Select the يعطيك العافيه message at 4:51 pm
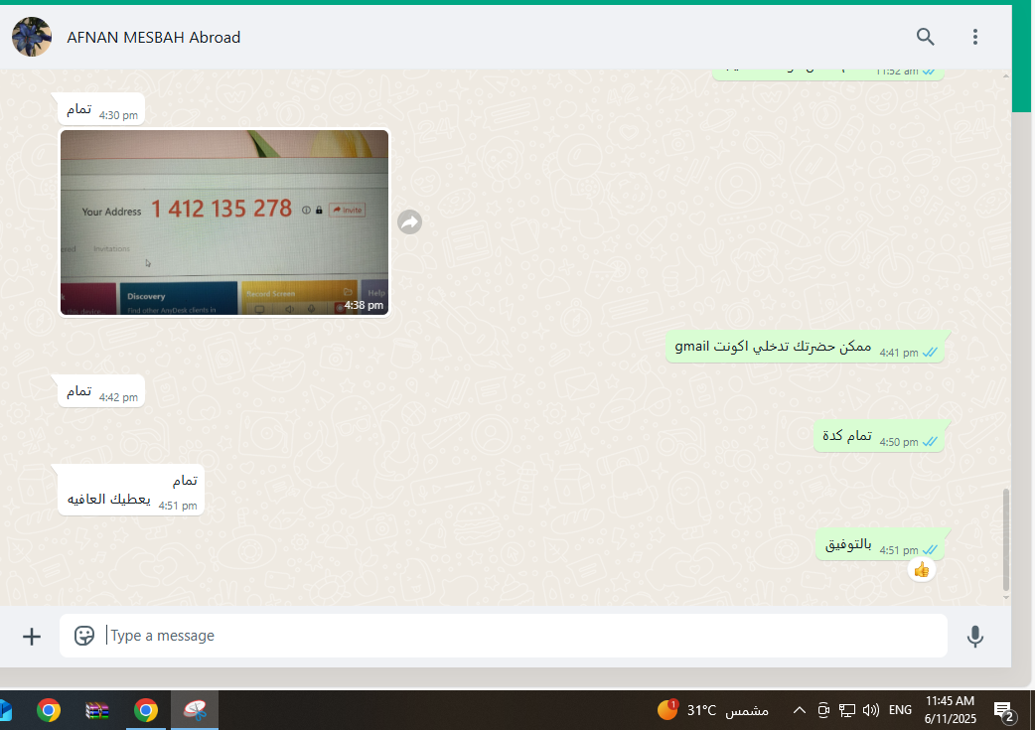The image size is (1035, 730). point(131,490)
